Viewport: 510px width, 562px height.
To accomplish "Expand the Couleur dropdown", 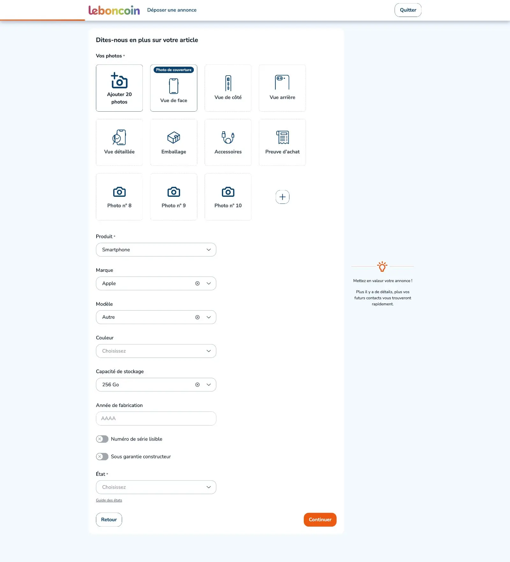I will tap(156, 351).
